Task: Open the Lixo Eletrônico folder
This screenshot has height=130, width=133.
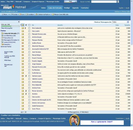Action: [10, 36]
